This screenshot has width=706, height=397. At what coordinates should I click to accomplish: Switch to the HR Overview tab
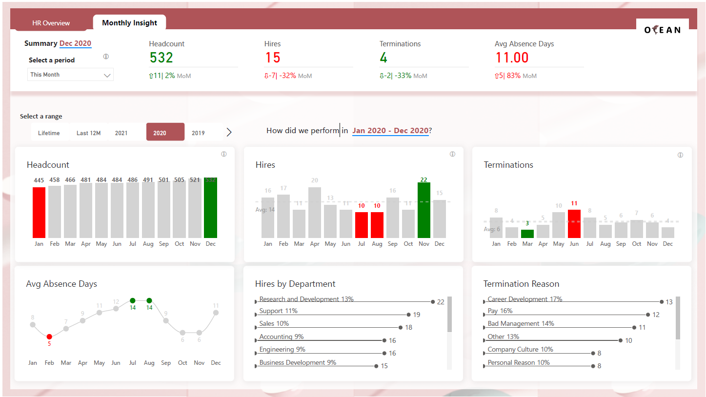coord(51,23)
